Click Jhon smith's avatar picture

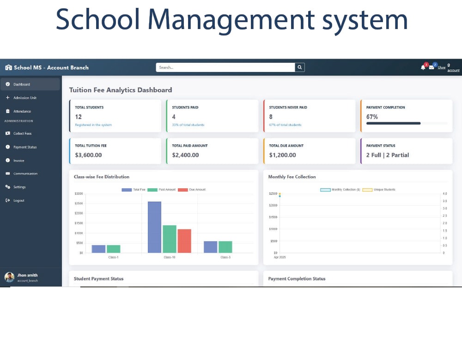9,277
